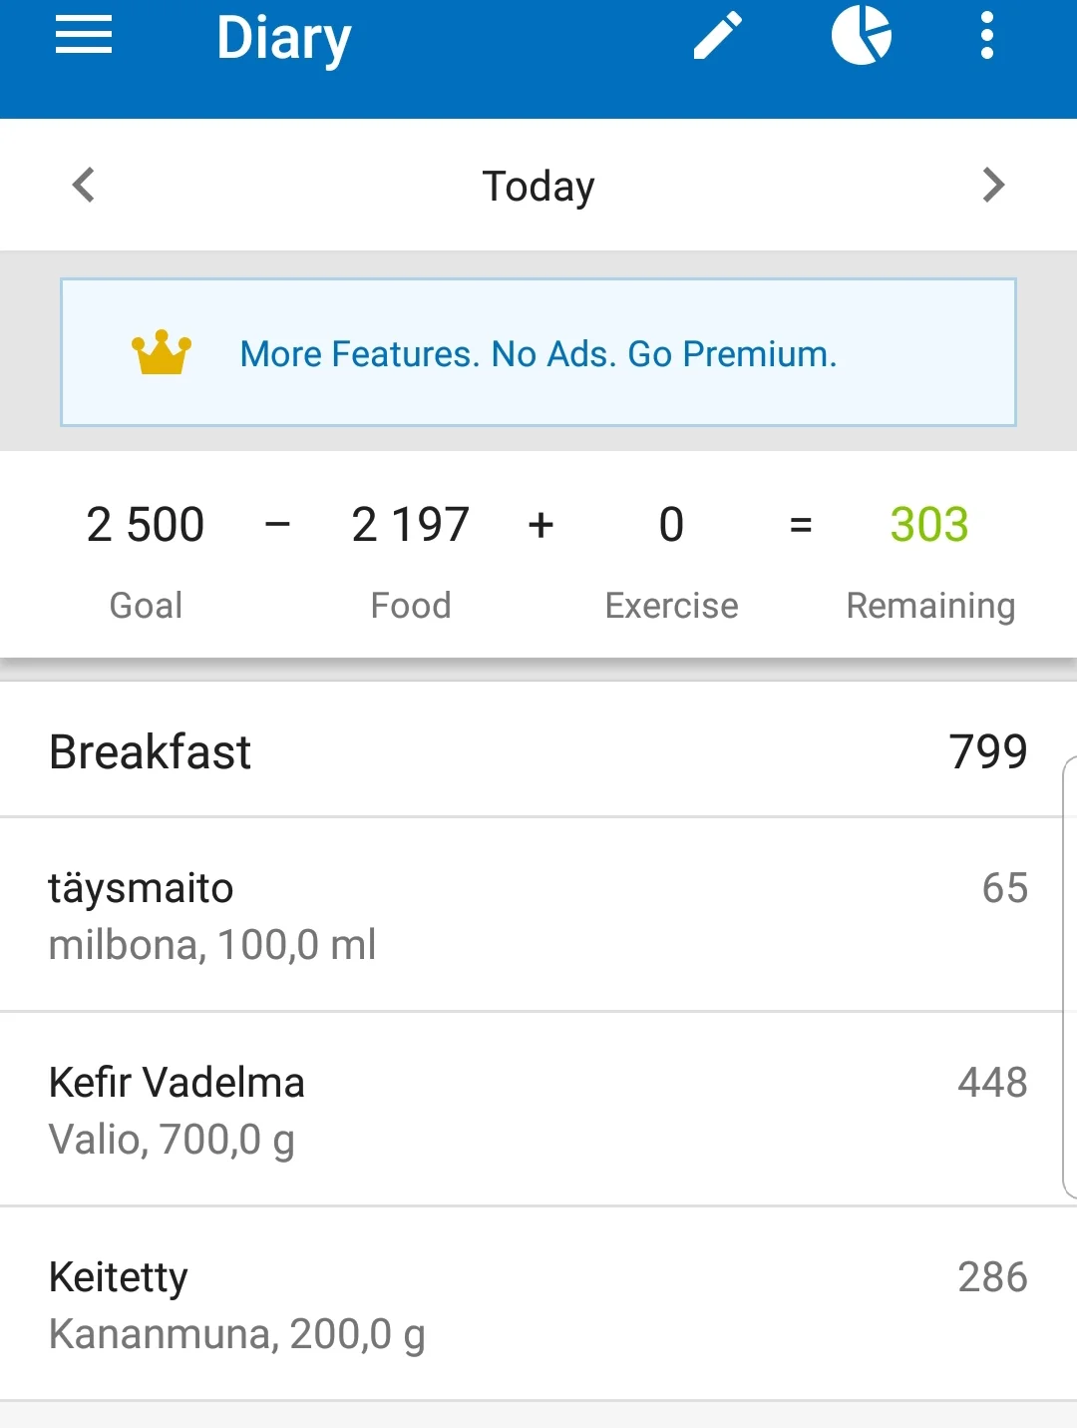Open the Kefir Vadelma Valio entry
Screen dimensions: 1077x1428
(177, 1110)
